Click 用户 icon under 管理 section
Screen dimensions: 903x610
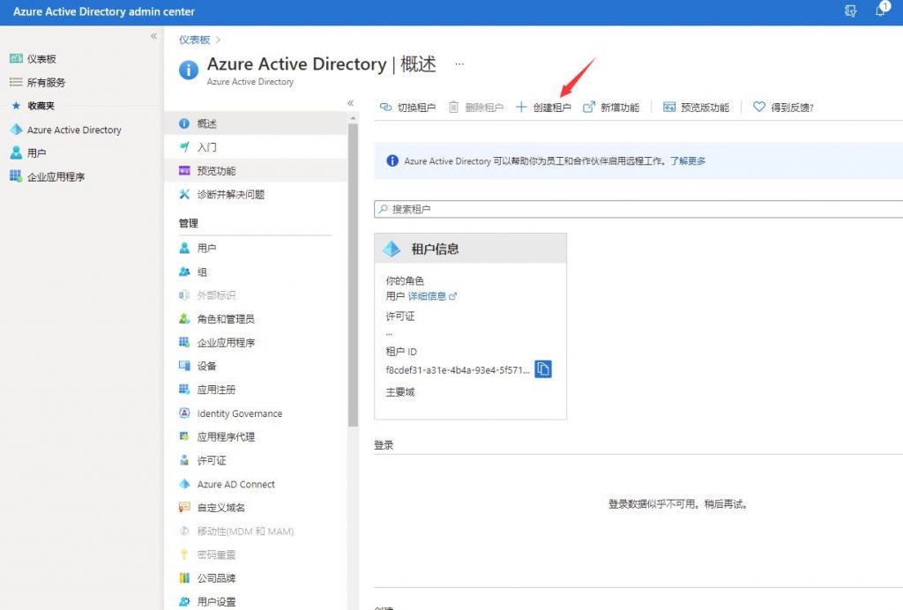click(x=184, y=248)
